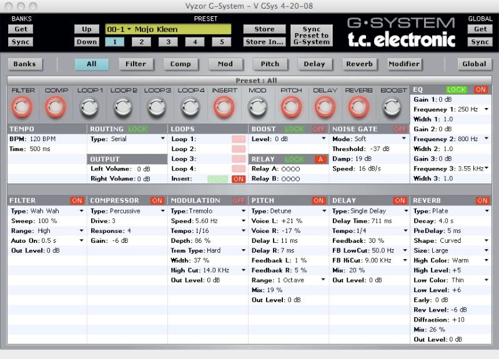Switch to the Mod tab
The width and height of the screenshot is (499, 359).
(x=225, y=64)
